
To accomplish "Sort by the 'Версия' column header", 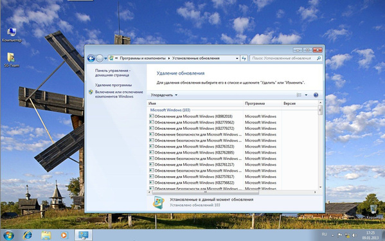I will click(x=300, y=103).
